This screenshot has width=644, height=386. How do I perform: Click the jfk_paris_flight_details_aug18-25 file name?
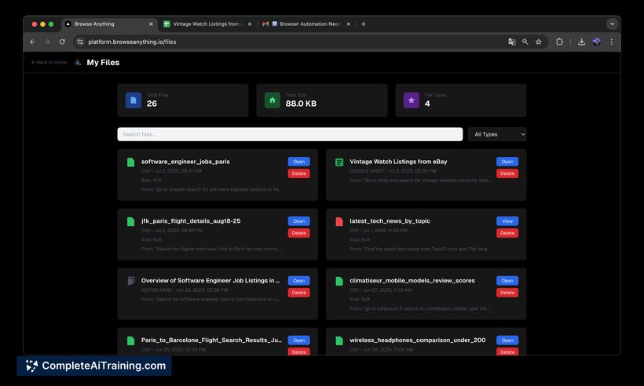[191, 221]
